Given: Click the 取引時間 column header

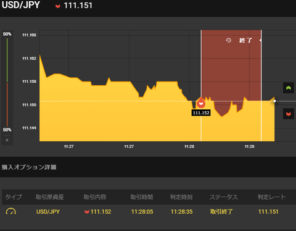Looking at the screenshot, I should [x=142, y=197].
